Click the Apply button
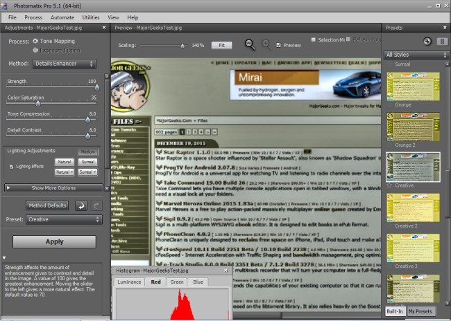Viewport: 451px width, 321px height. pos(54,242)
